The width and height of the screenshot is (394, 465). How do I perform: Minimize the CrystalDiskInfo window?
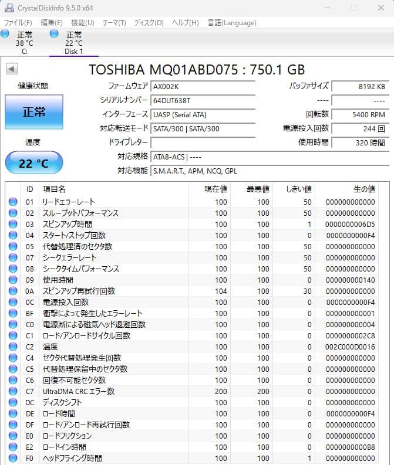click(328, 8)
